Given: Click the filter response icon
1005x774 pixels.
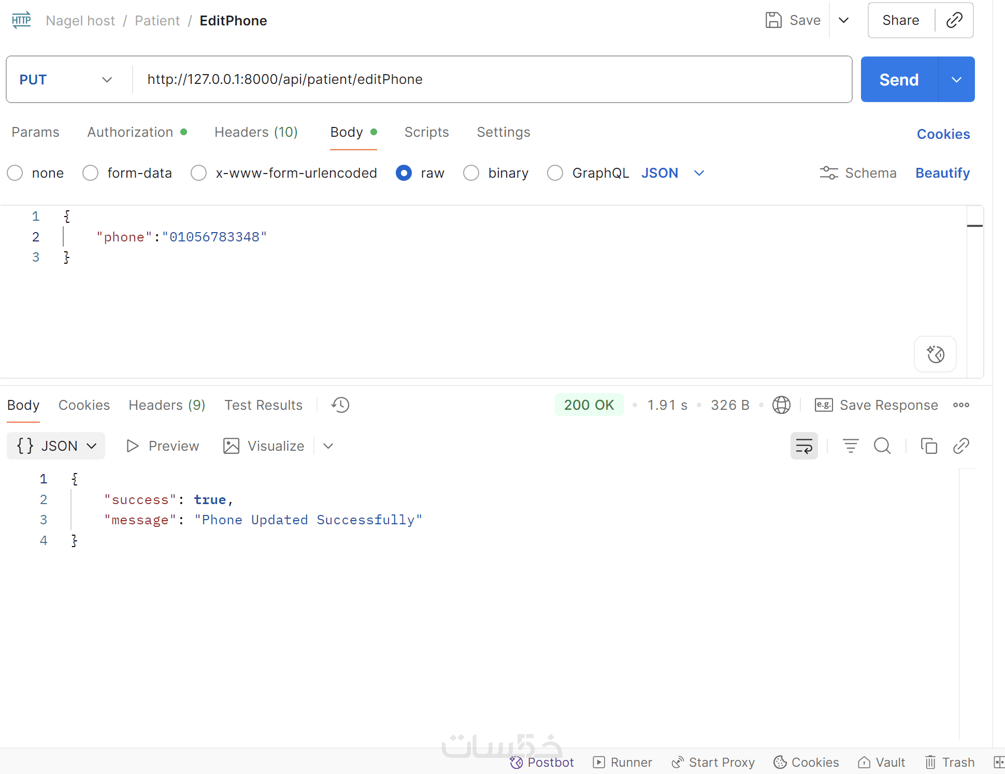Looking at the screenshot, I should click(x=850, y=446).
